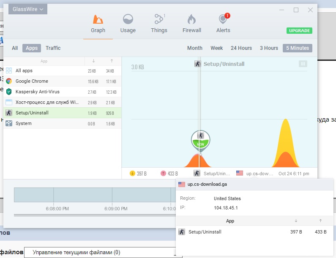Select the Хост-процесс window icon
Image resolution: width=336 pixels, height=258 pixels.
9,102
